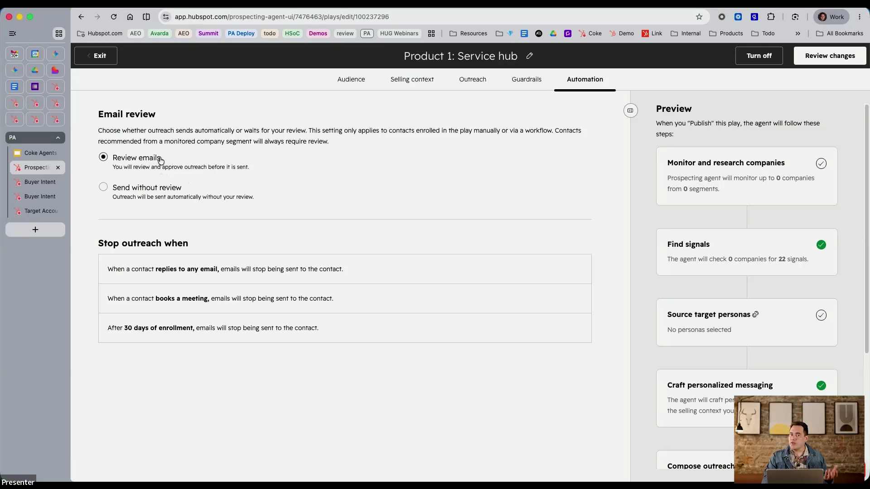
Task: Switch to the Outreach tab
Action: (x=473, y=79)
